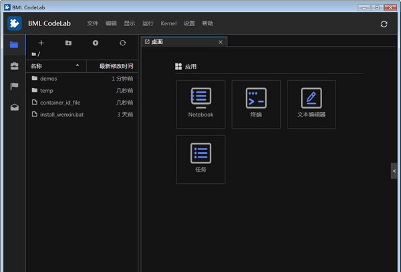This screenshot has height=272, width=401.
Task: Sort files by 最新修改时间 column
Action: 112,66
